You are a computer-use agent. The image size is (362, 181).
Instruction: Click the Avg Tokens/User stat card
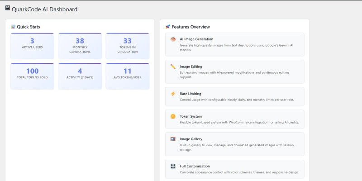coord(128,76)
